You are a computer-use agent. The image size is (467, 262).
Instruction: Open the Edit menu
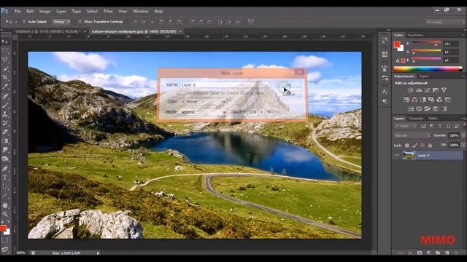30,12
